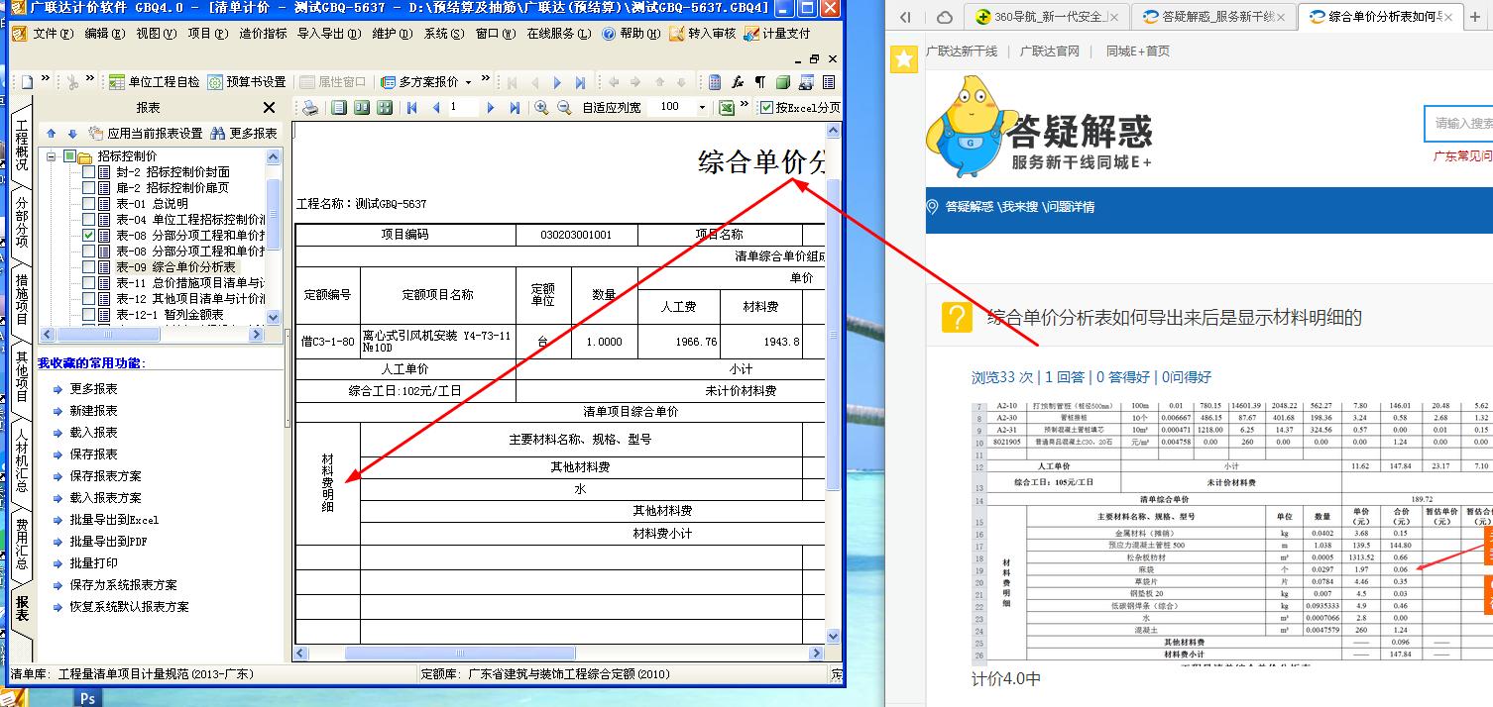
Task: Go to first report page icon
Action: 411,107
